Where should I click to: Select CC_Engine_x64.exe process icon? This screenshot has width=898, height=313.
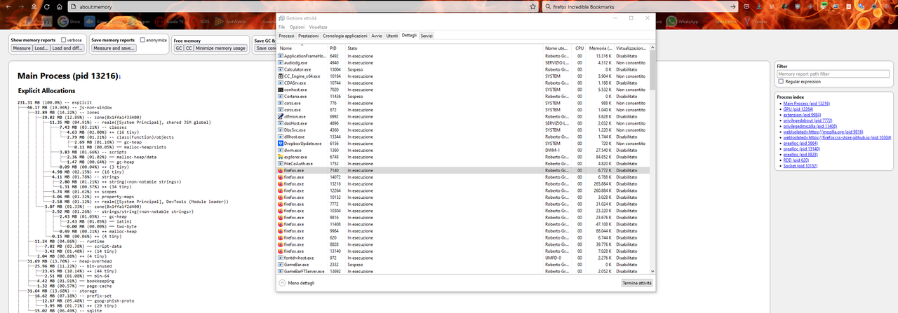[281, 76]
